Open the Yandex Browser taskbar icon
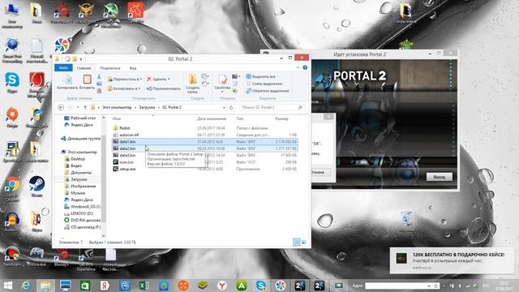The image size is (519, 292). click(222, 286)
